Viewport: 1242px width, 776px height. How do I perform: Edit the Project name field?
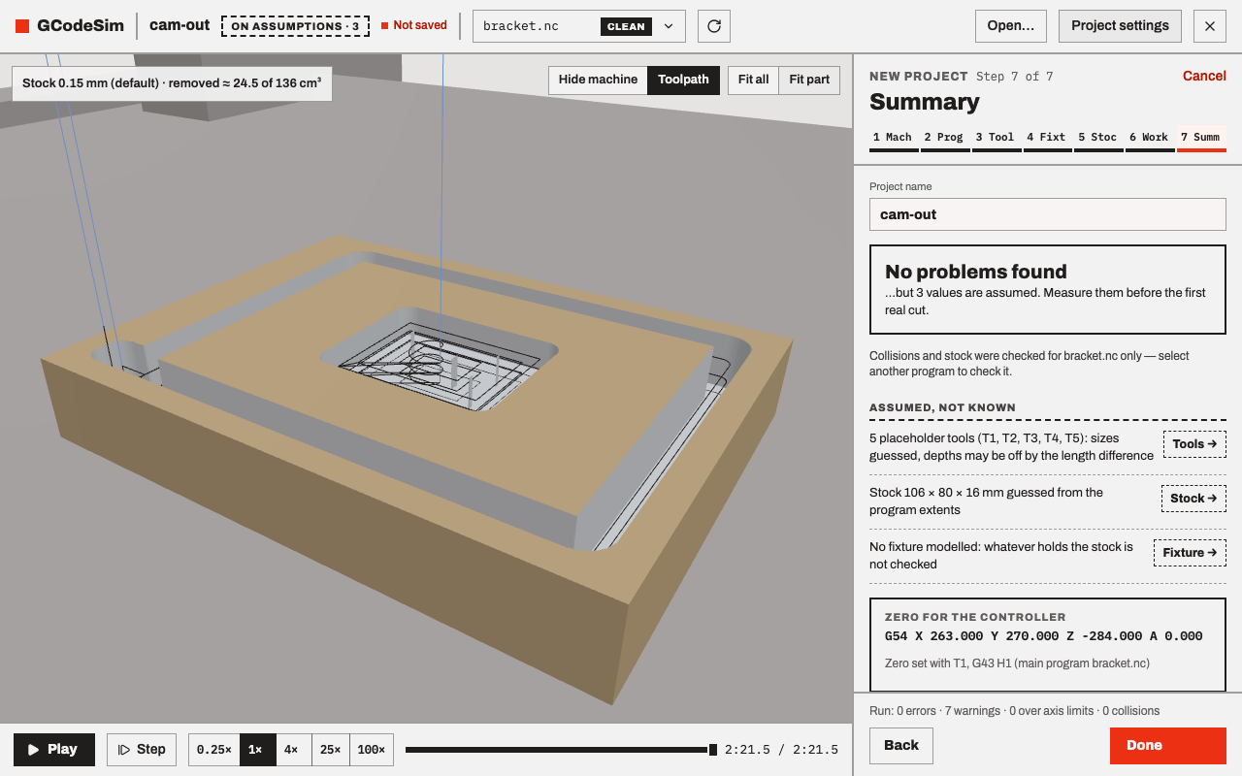[1048, 214]
